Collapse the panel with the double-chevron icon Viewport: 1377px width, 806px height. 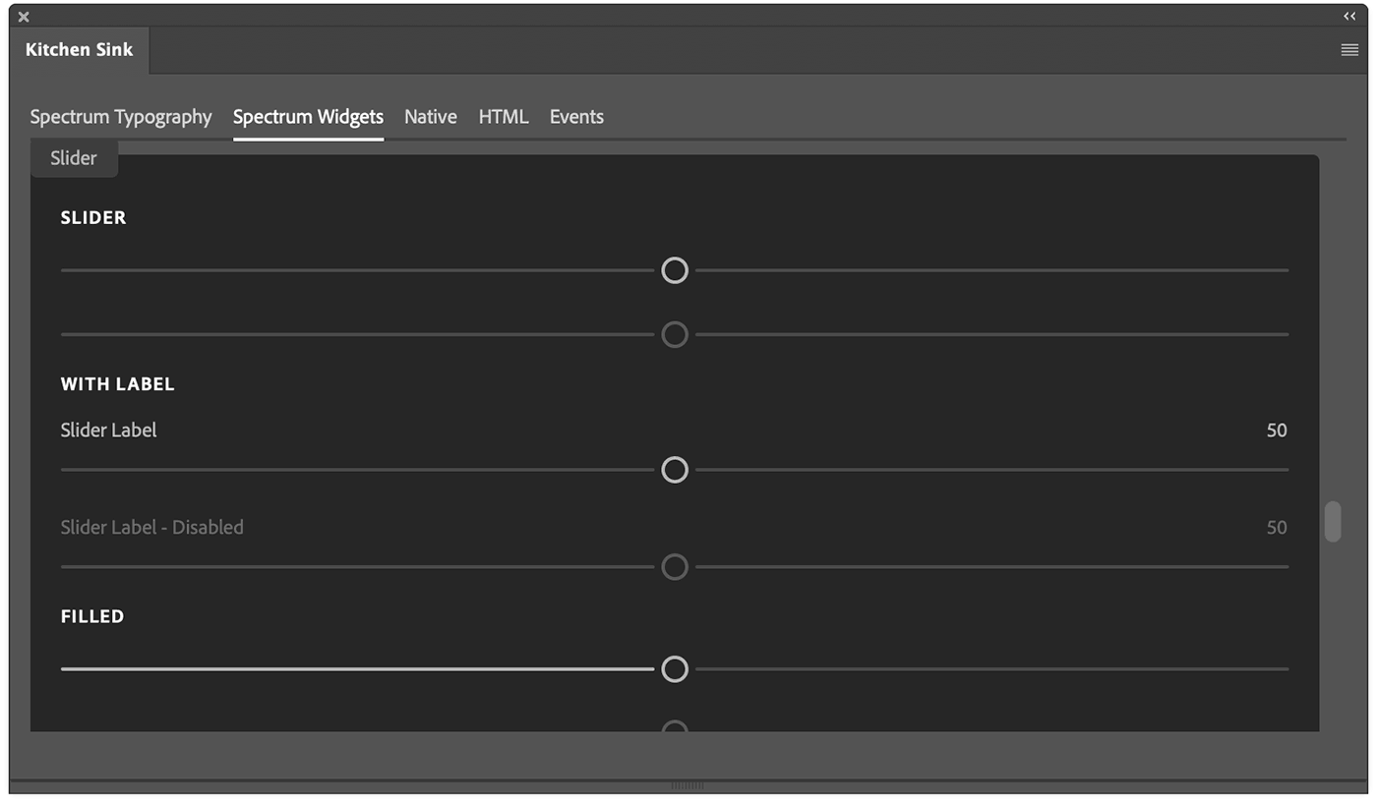click(x=1349, y=16)
